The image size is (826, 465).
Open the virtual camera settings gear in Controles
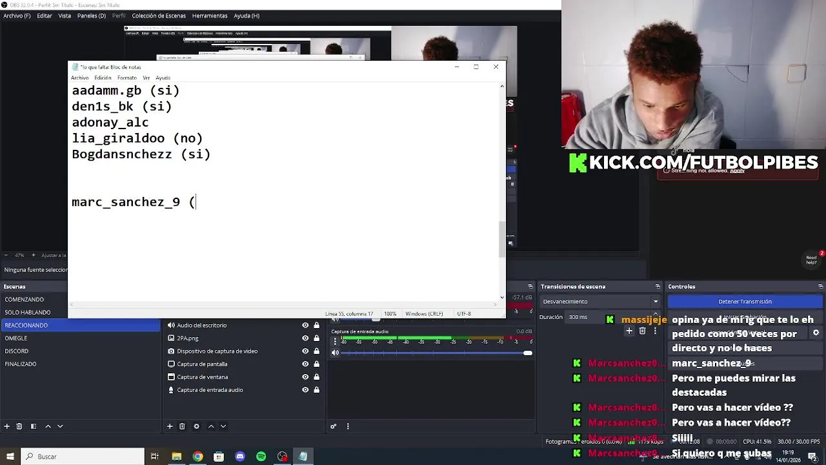point(816,333)
